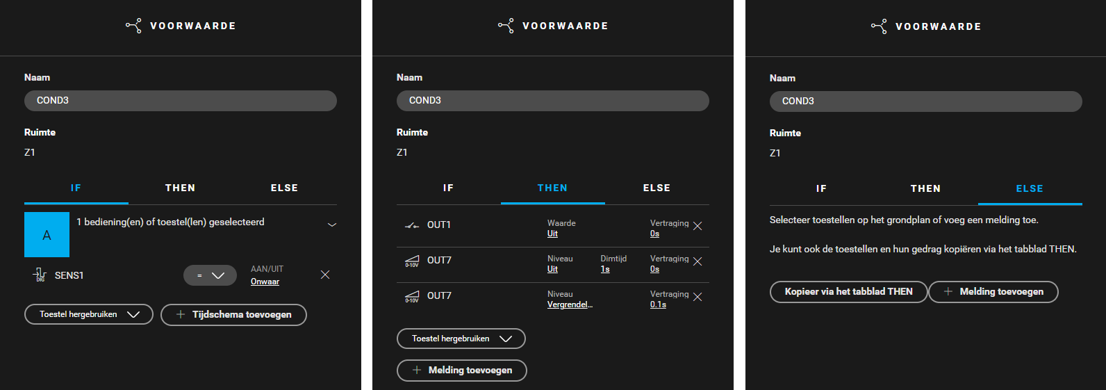
Task: Remove OUT7 row with Dimtijd 1s
Action: 698,261
